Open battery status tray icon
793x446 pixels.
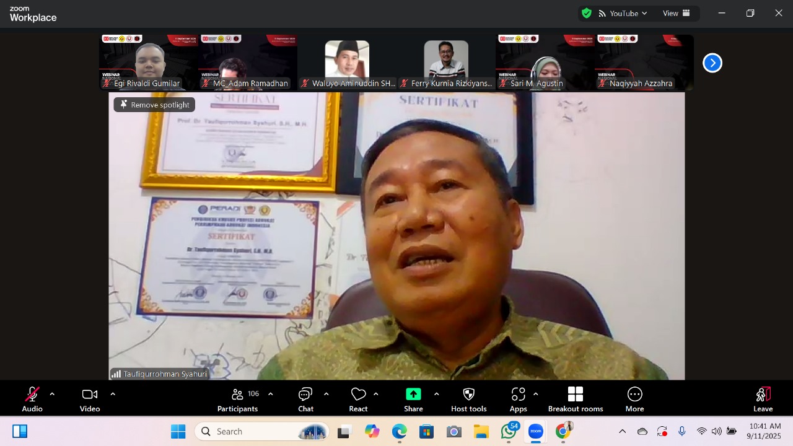[732, 431]
